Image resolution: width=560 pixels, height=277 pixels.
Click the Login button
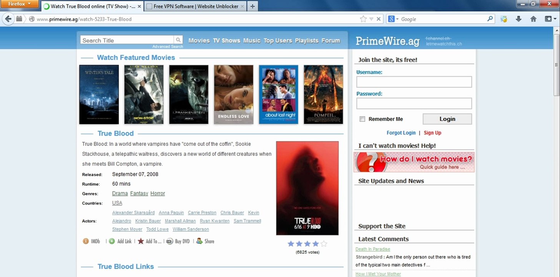447,119
